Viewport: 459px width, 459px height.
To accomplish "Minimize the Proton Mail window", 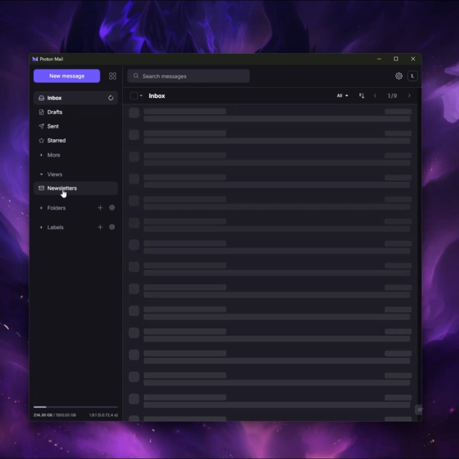I will click(379, 59).
